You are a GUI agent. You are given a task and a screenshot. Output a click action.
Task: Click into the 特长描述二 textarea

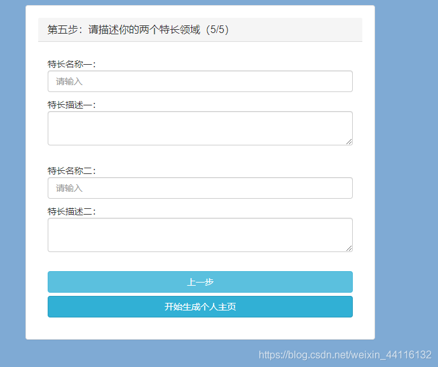click(x=200, y=235)
